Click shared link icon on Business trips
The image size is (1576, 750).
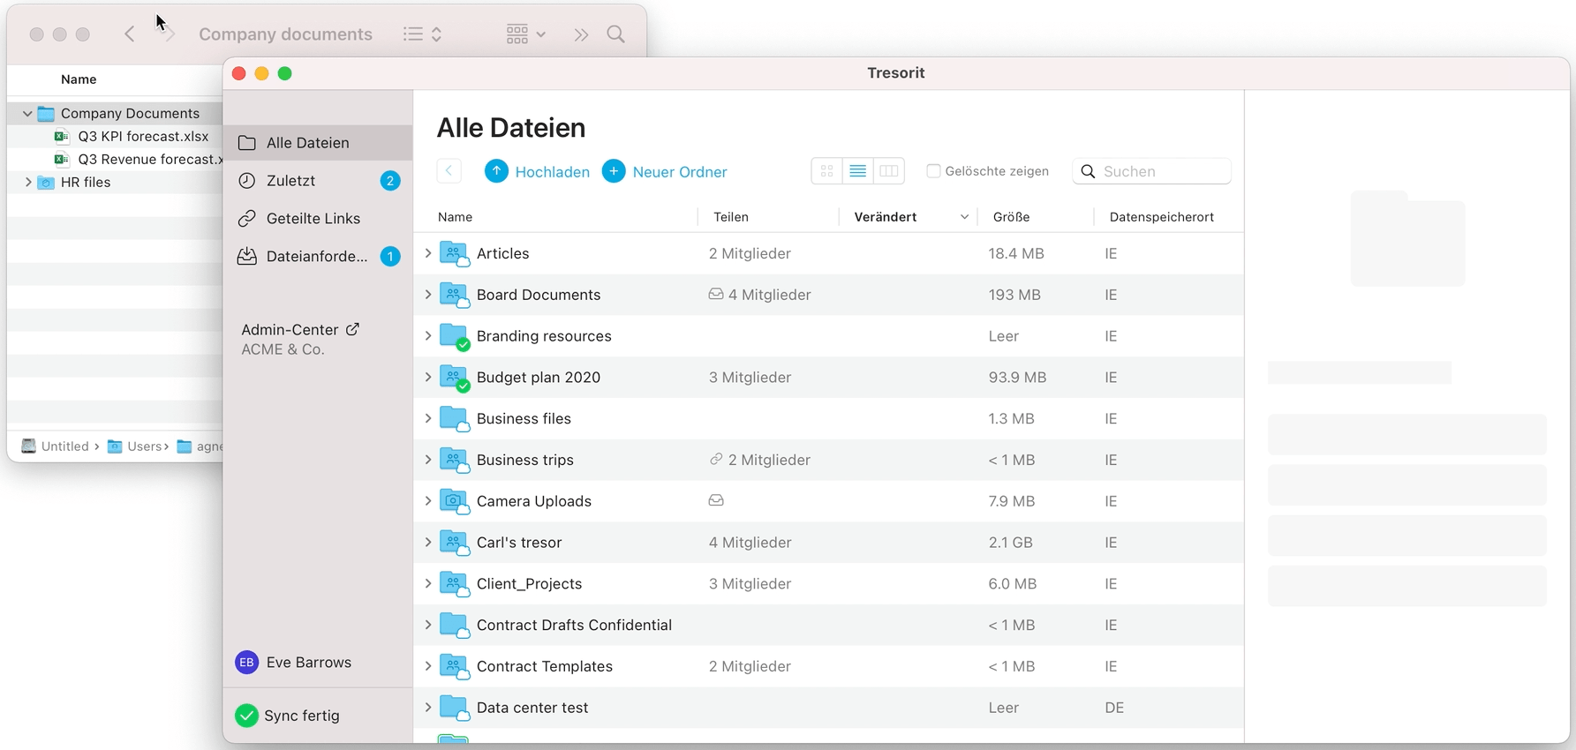pos(716,459)
